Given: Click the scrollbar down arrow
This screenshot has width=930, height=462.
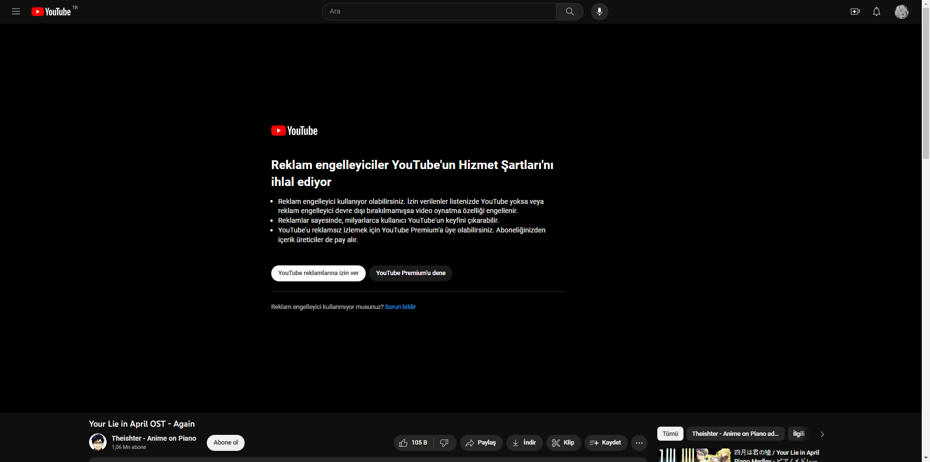Looking at the screenshot, I should (x=926, y=458).
